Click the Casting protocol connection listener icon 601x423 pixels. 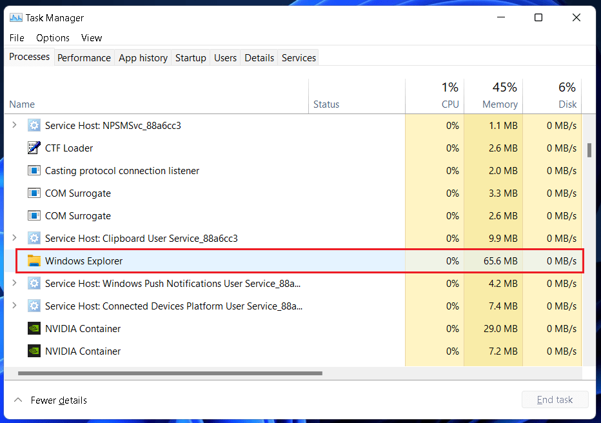(34, 170)
